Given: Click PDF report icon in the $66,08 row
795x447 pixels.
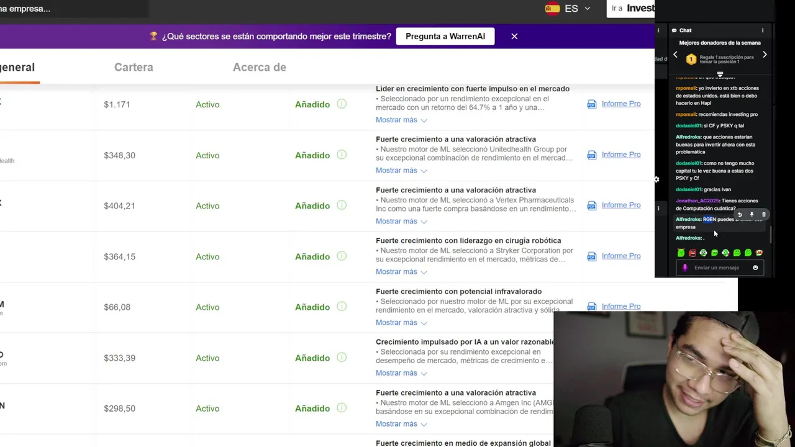Looking at the screenshot, I should [591, 307].
